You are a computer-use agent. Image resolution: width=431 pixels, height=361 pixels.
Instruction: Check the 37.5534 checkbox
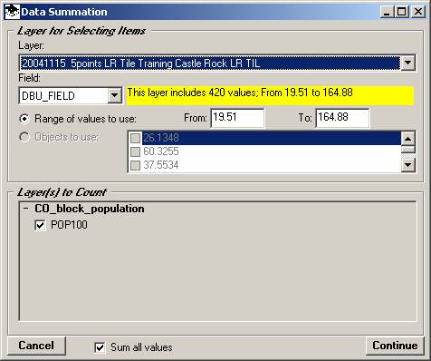click(135, 165)
